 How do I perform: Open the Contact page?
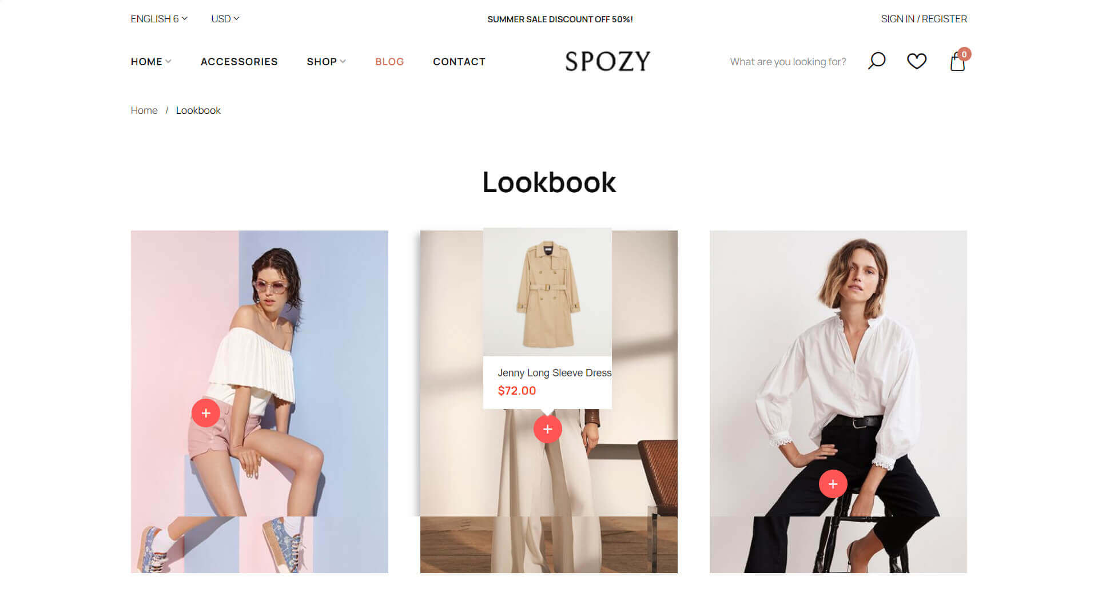459,62
